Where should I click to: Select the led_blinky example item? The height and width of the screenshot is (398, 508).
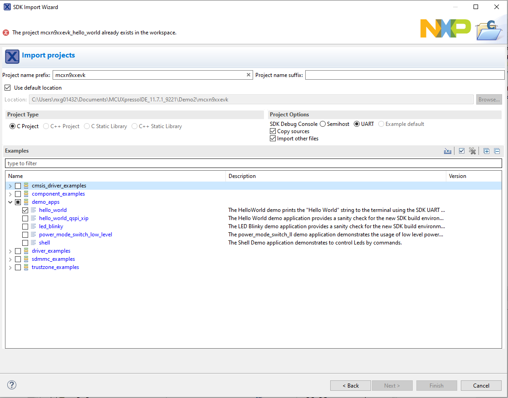pos(51,226)
